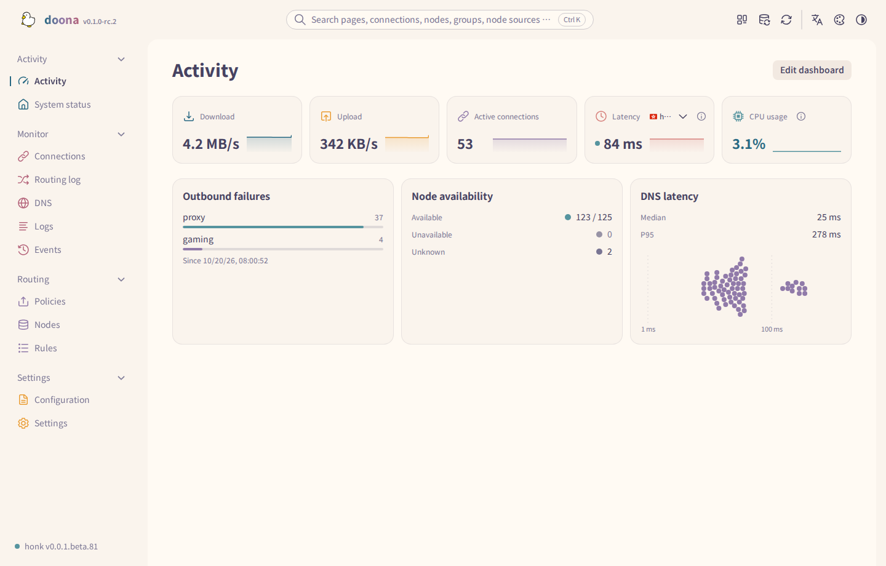Click the Events history icon in the sidebar
886x566 pixels.
[23, 250]
